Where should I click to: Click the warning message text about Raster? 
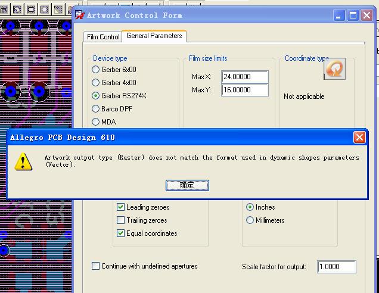click(202, 161)
